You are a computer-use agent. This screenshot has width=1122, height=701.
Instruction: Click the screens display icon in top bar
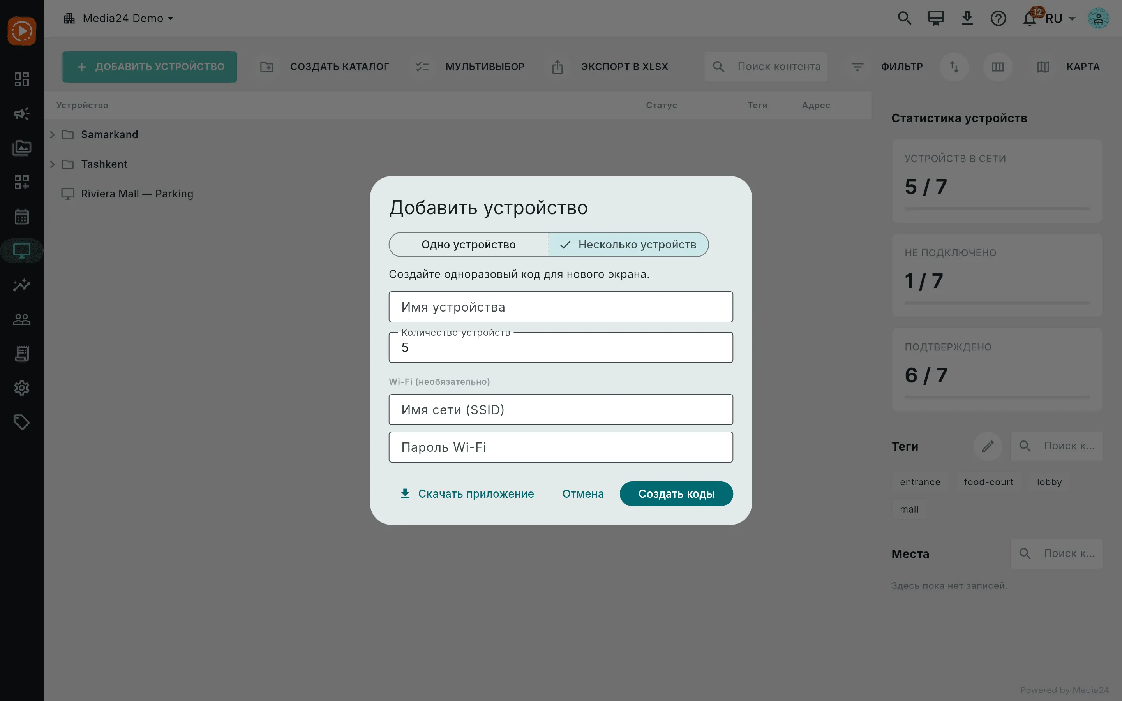pyautogui.click(x=936, y=19)
